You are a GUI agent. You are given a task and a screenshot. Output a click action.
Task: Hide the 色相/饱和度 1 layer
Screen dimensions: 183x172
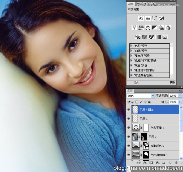pyautogui.click(x=129, y=155)
